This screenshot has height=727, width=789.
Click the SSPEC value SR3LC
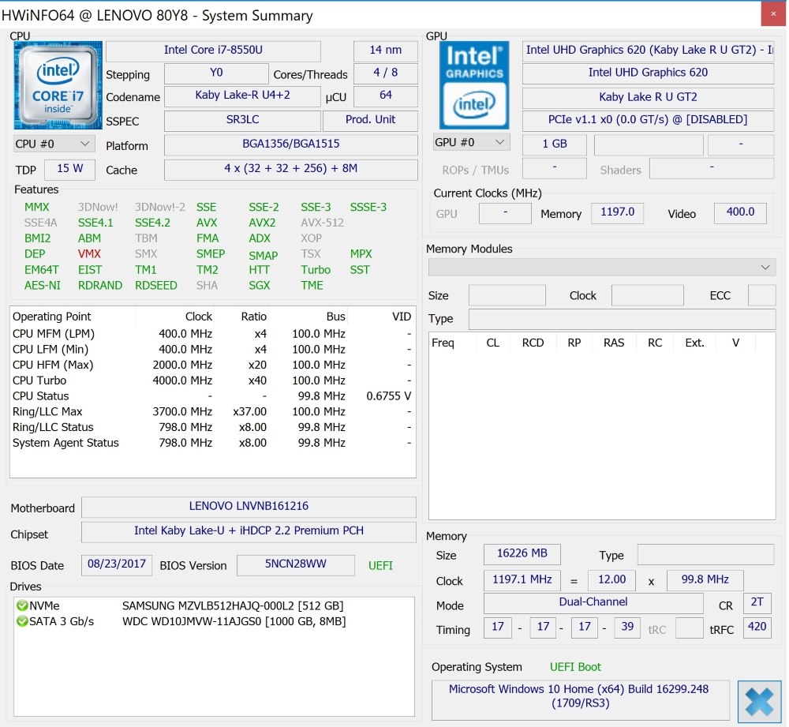click(242, 120)
